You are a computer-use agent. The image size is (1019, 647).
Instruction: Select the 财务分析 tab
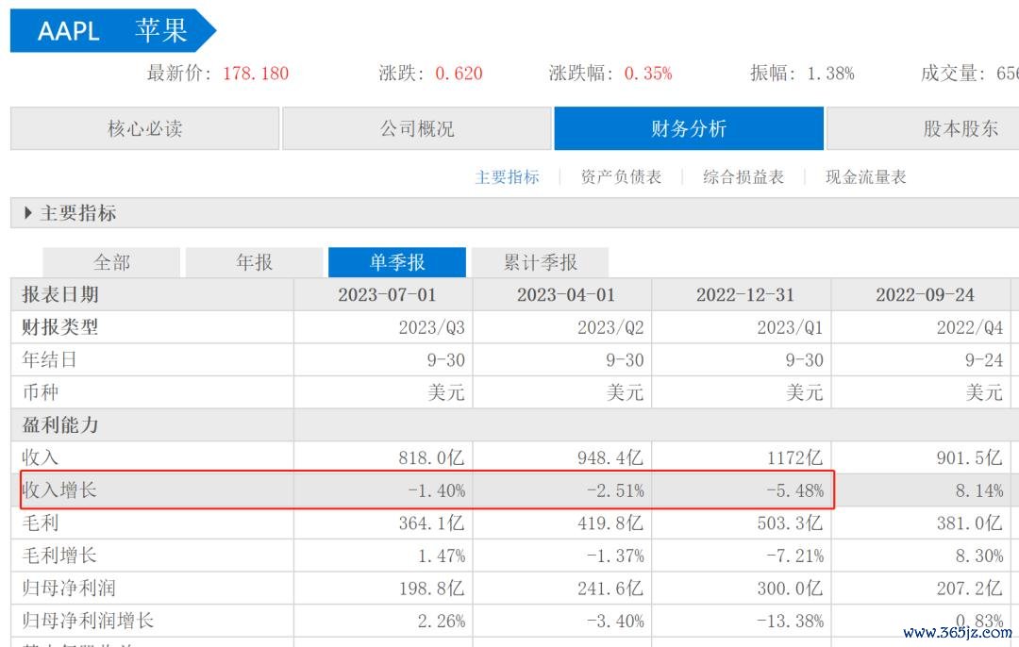[x=689, y=128]
